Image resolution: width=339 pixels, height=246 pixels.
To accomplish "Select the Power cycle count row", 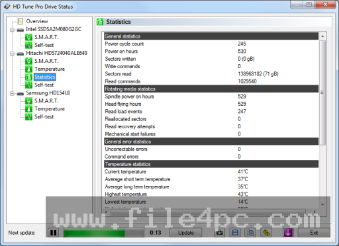I will pyautogui.click(x=211, y=44).
